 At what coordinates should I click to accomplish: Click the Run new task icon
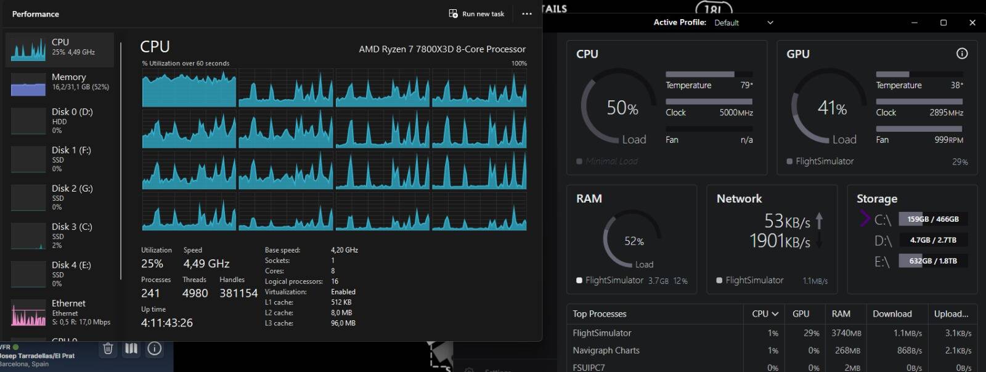(453, 14)
